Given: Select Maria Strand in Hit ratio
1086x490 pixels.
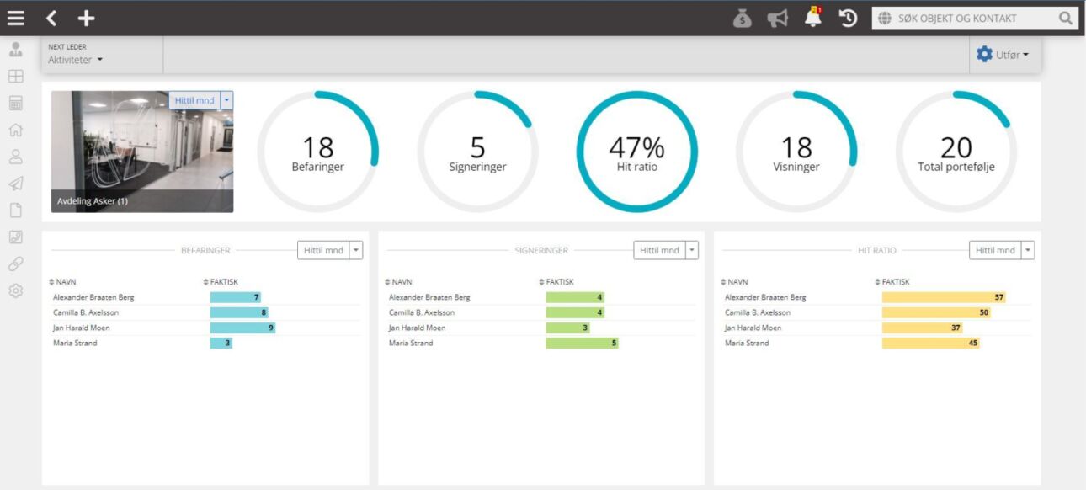Looking at the screenshot, I should click(x=747, y=343).
